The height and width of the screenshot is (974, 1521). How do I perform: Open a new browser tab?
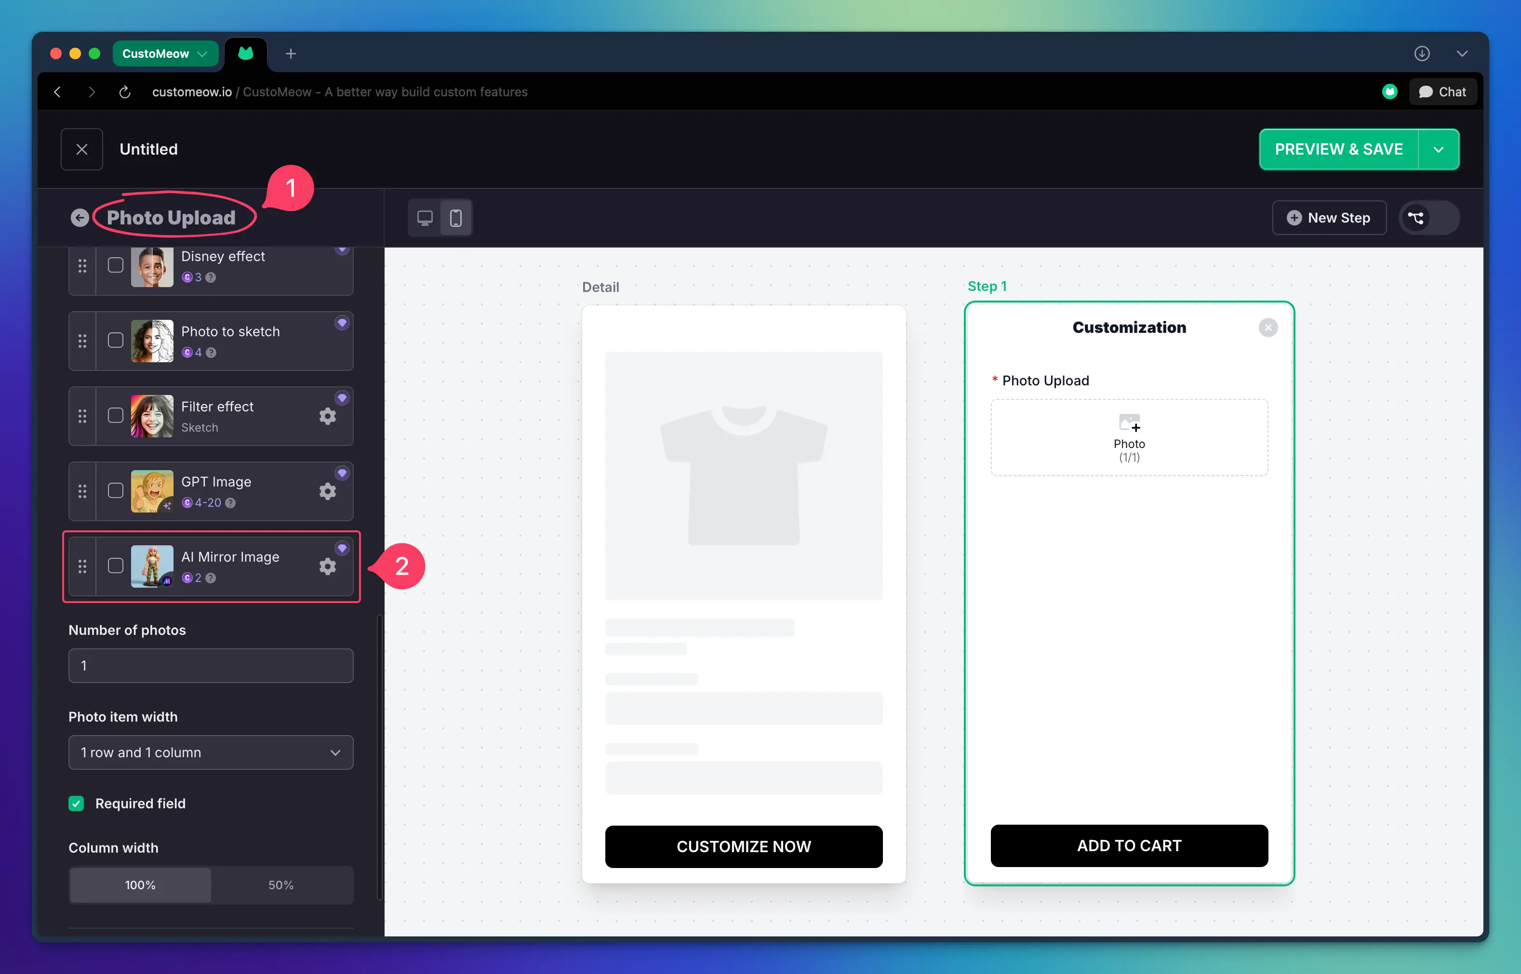pos(291,54)
